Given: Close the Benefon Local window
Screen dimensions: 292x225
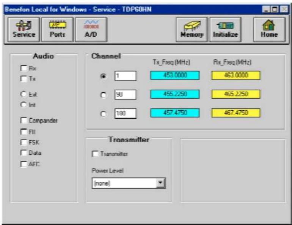Looking at the screenshot, I should (x=284, y=9).
